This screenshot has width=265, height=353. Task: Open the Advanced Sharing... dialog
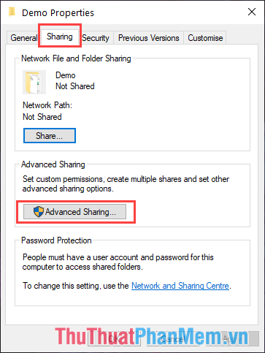[x=74, y=211]
